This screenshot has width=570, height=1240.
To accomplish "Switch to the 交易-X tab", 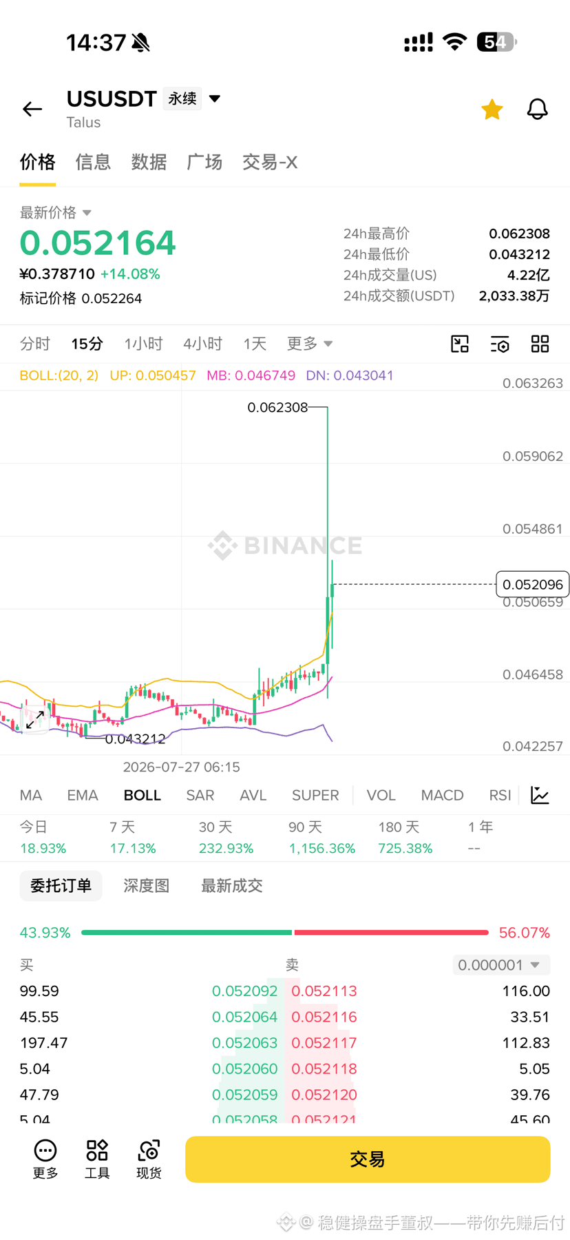I will (270, 162).
